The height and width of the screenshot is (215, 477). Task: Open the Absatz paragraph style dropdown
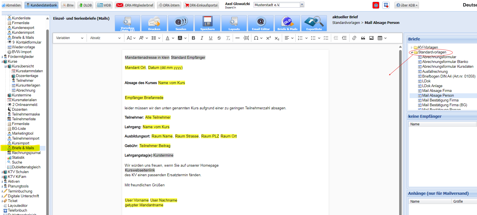105,38
